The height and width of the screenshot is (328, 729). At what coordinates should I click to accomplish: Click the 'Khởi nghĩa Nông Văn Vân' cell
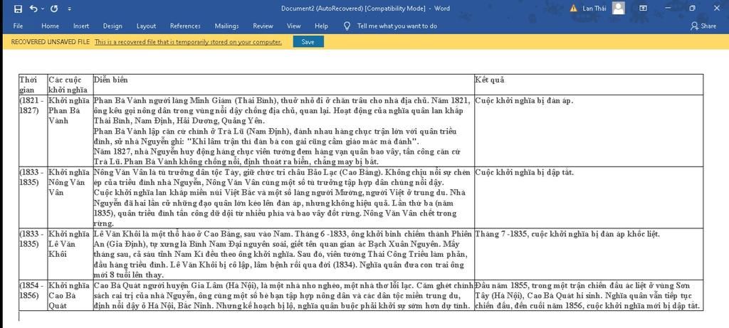point(70,198)
